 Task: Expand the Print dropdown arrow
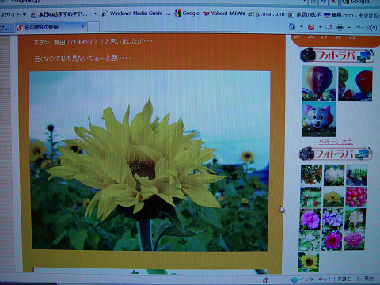coord(349,27)
